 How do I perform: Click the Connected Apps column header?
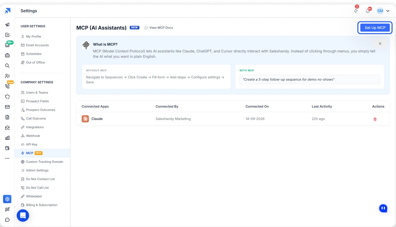coord(95,106)
